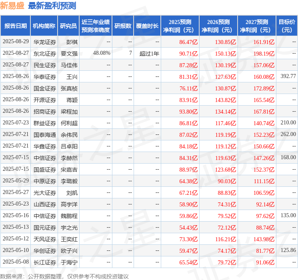The image size is (298, 280).
Task: Click the 数据来源 disclaimer footer text
Action: 64,276
